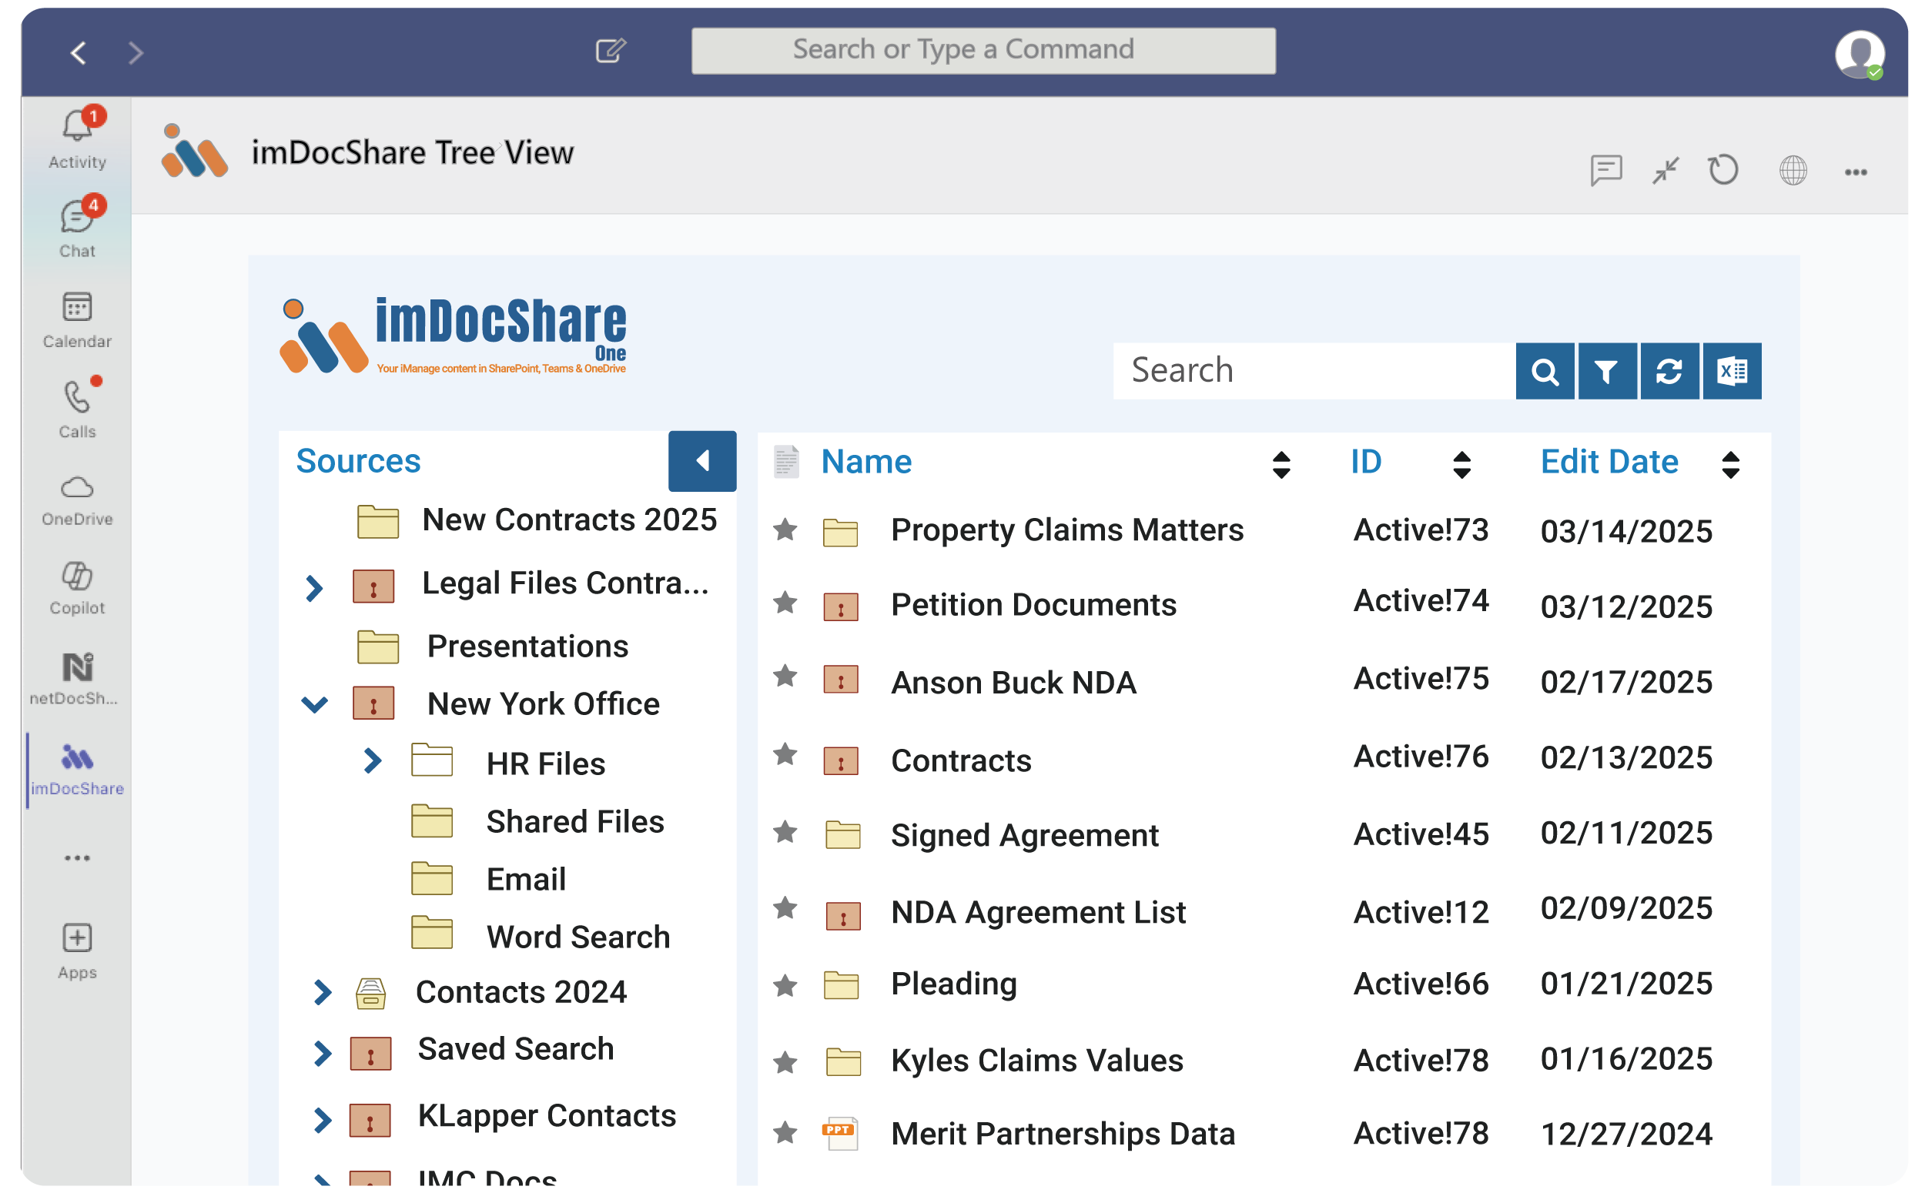The image size is (1925, 1203).
Task: Open the user profile avatar
Action: (1859, 54)
